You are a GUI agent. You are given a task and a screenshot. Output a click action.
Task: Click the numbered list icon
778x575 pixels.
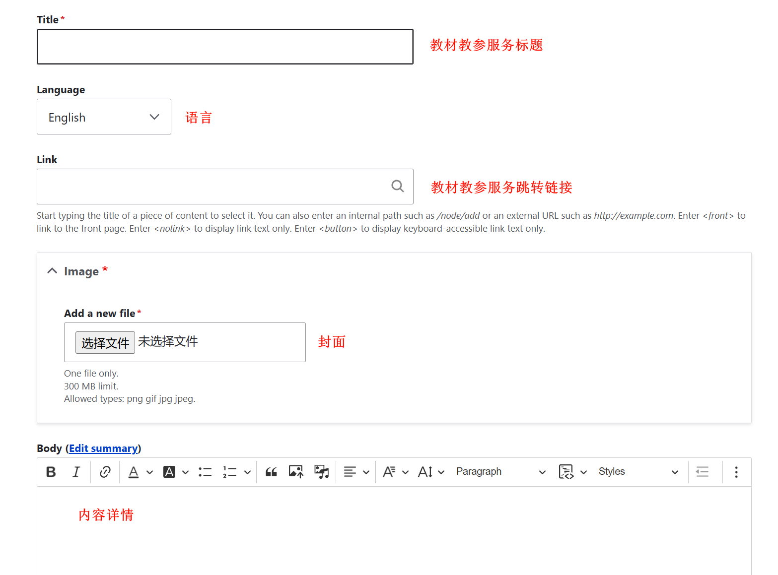coord(229,472)
